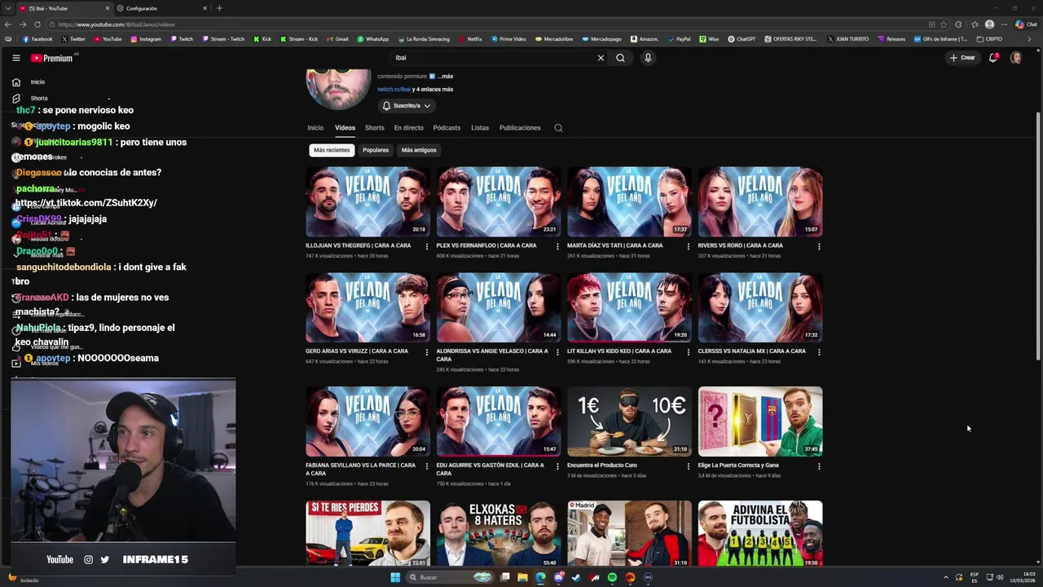1043x587 pixels.
Task: Play the ADIVINA EL FUTBOLISTA thumbnail
Action: (760, 533)
